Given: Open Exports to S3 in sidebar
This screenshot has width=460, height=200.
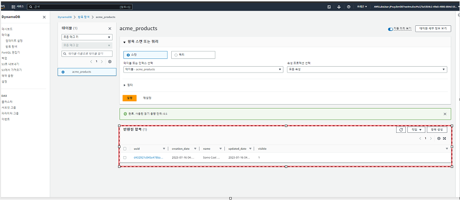Looking at the screenshot, I should click(10, 64).
